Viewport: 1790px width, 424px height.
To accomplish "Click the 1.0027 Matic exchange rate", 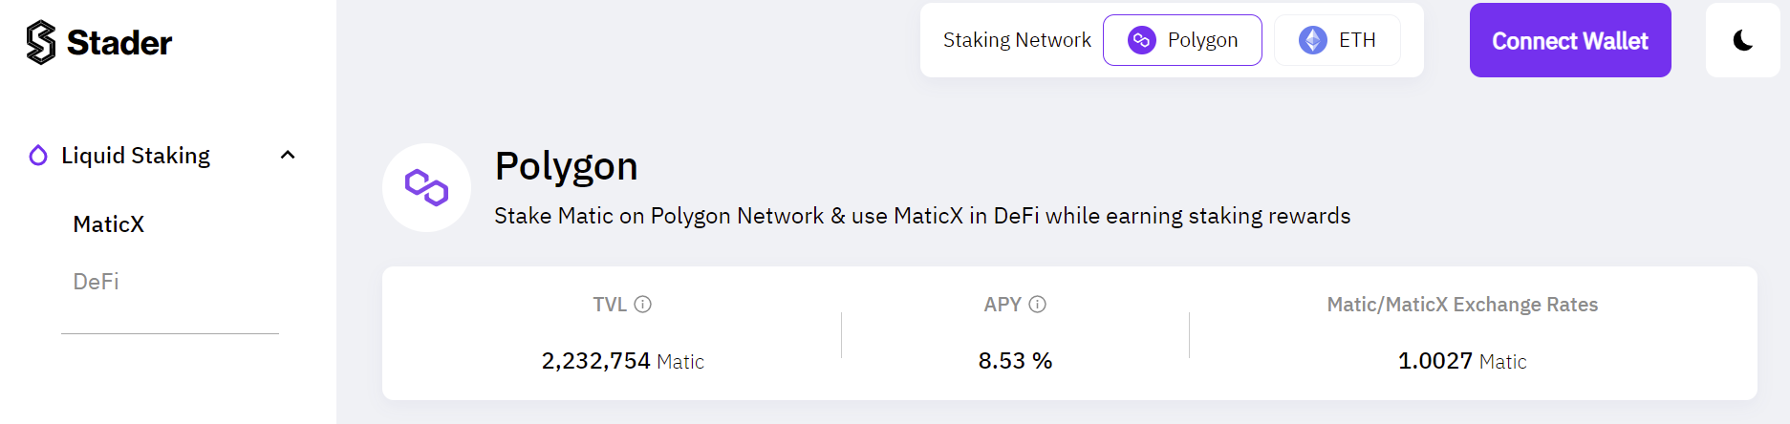I will tap(1461, 361).
